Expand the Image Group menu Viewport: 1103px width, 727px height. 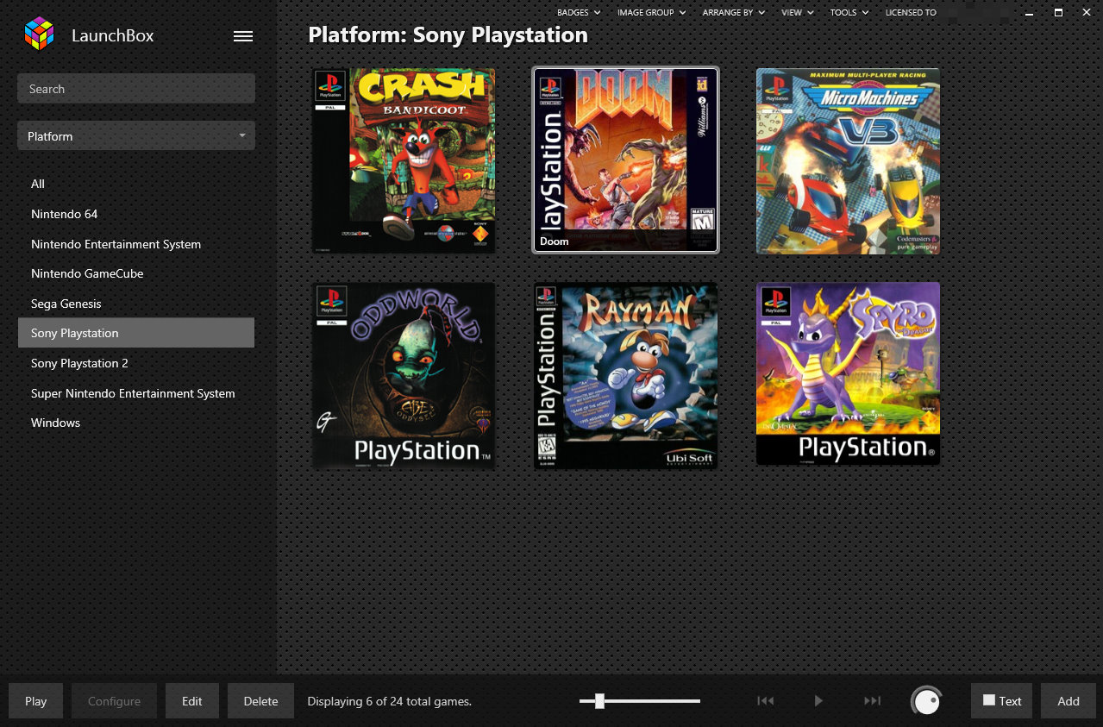point(651,13)
